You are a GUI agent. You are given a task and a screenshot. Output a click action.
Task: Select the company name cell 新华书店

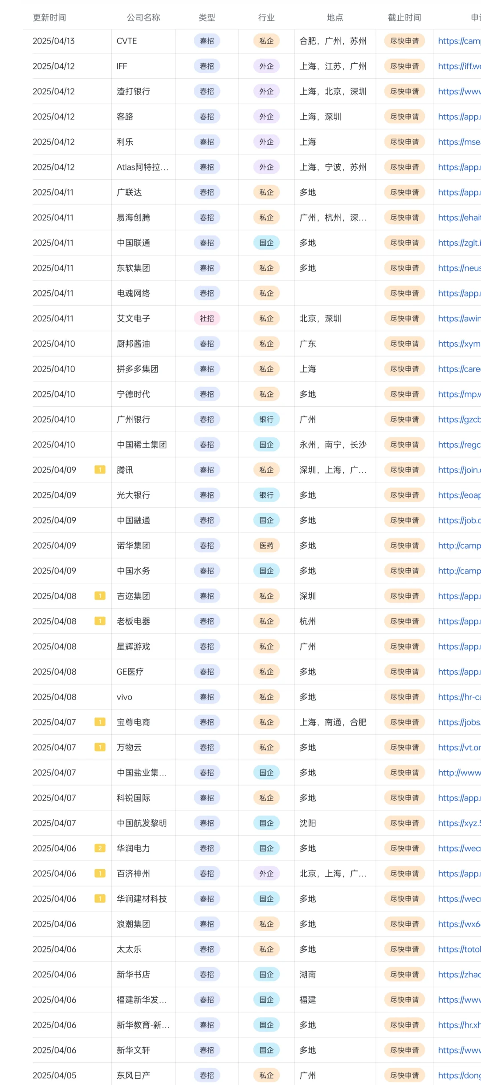click(143, 974)
